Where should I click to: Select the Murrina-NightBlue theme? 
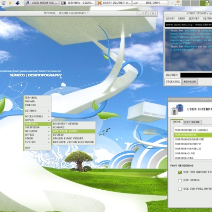(193, 149)
